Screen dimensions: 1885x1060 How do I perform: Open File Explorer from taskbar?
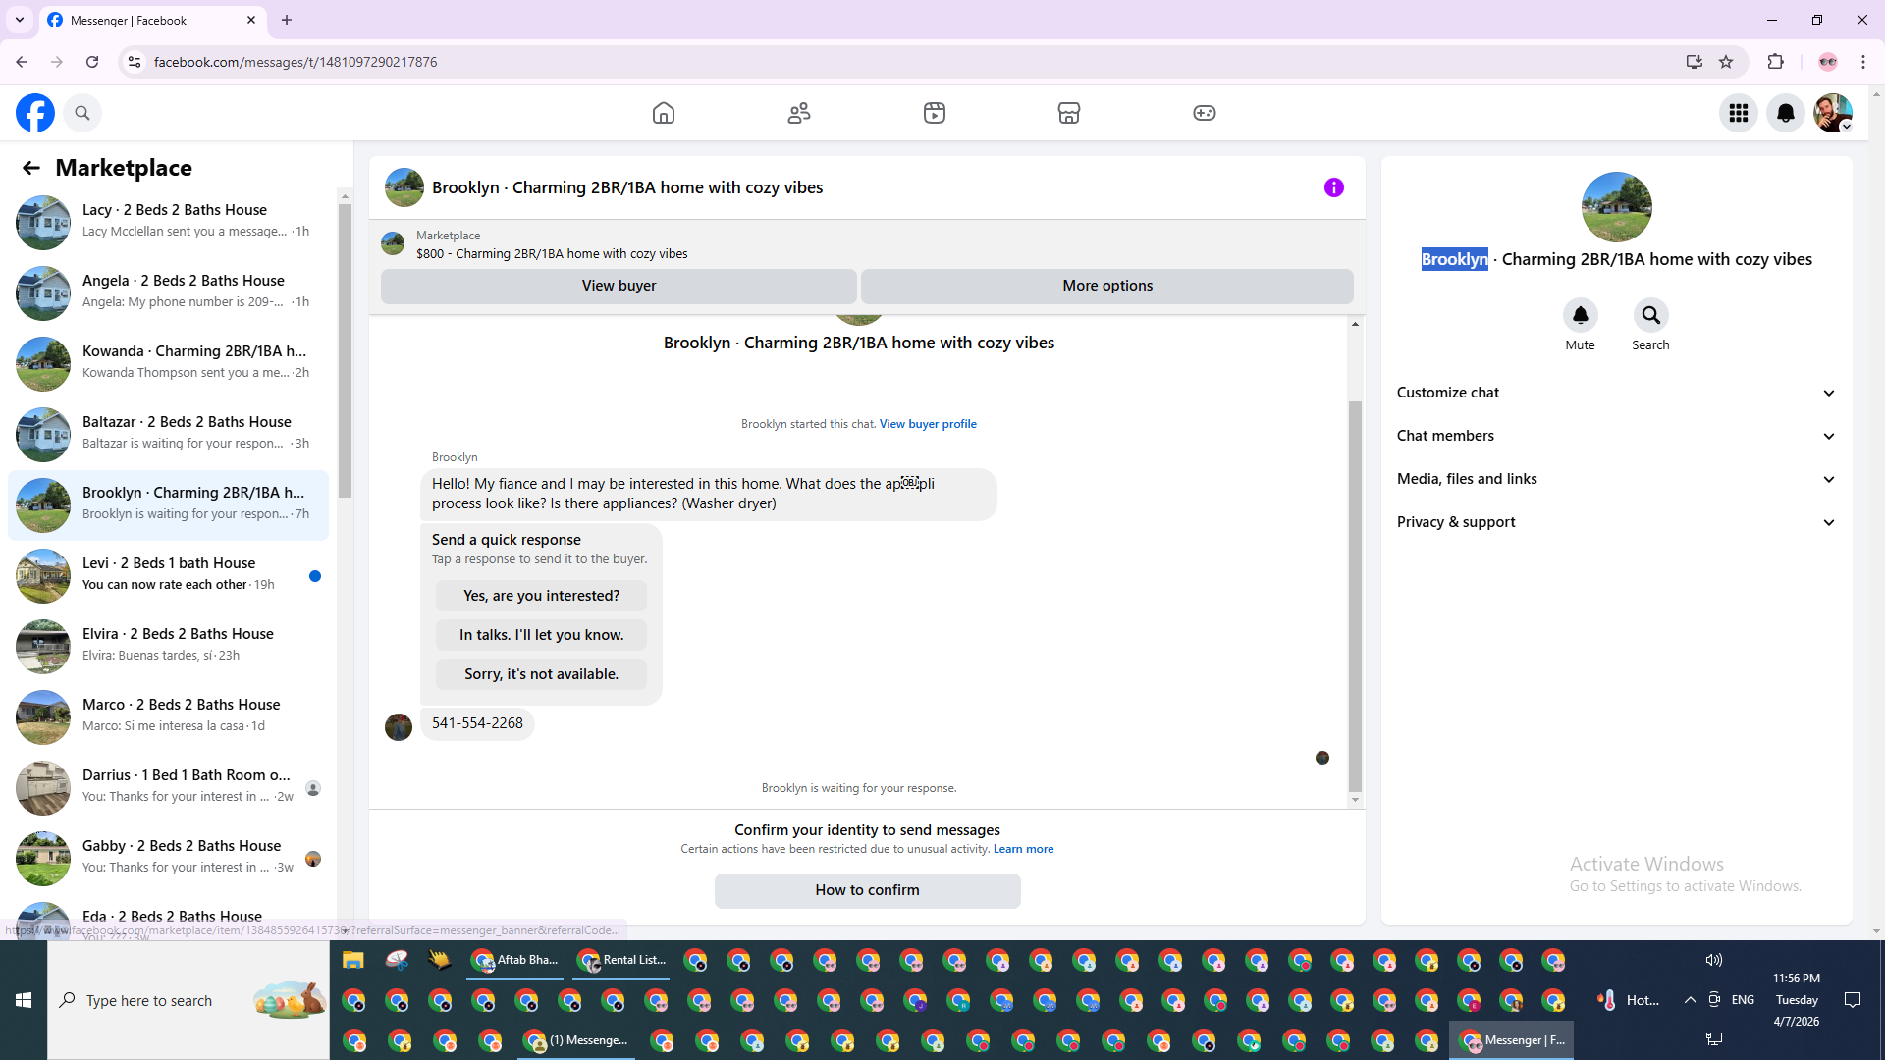coord(353,960)
